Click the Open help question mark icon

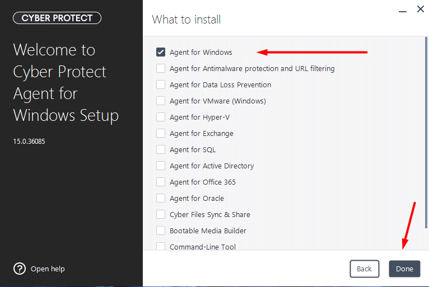(20, 269)
